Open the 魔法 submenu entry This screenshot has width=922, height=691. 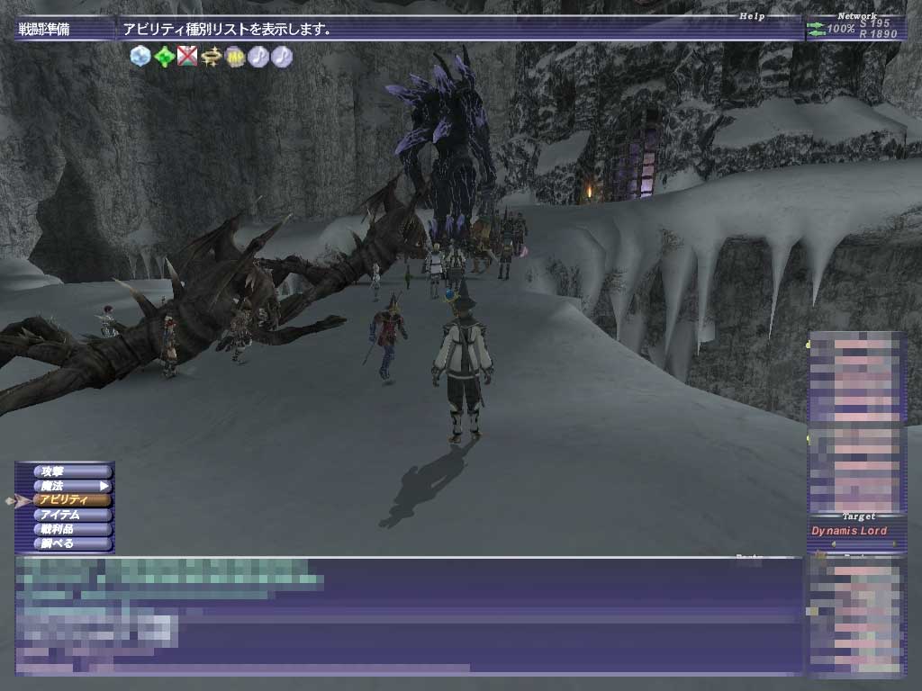(72, 486)
